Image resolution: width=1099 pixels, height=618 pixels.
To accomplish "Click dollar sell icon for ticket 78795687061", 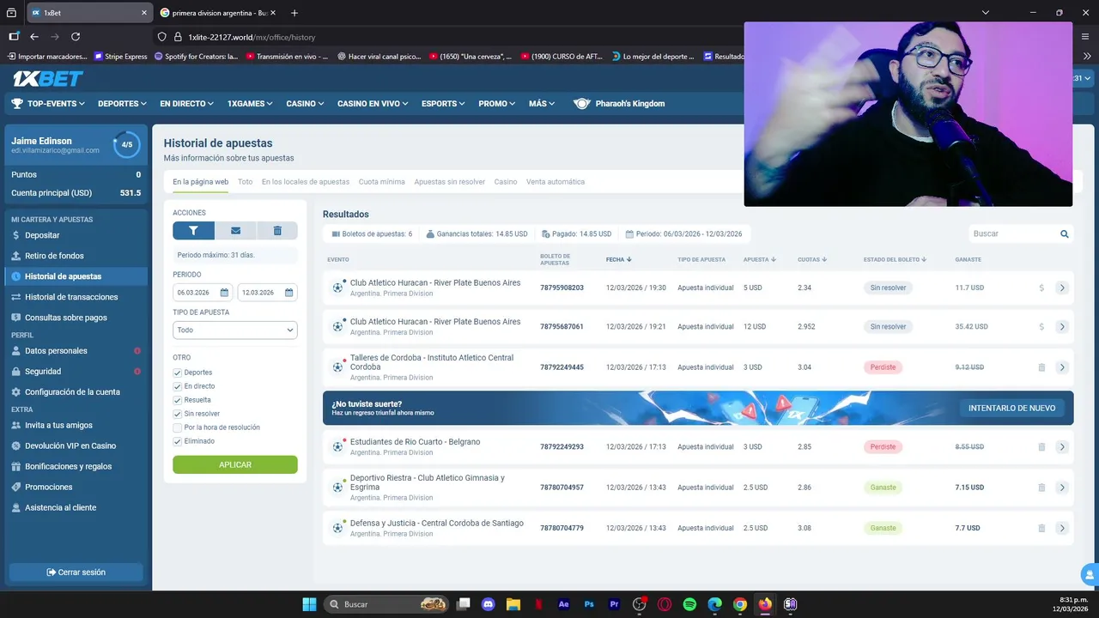I will [1041, 327].
